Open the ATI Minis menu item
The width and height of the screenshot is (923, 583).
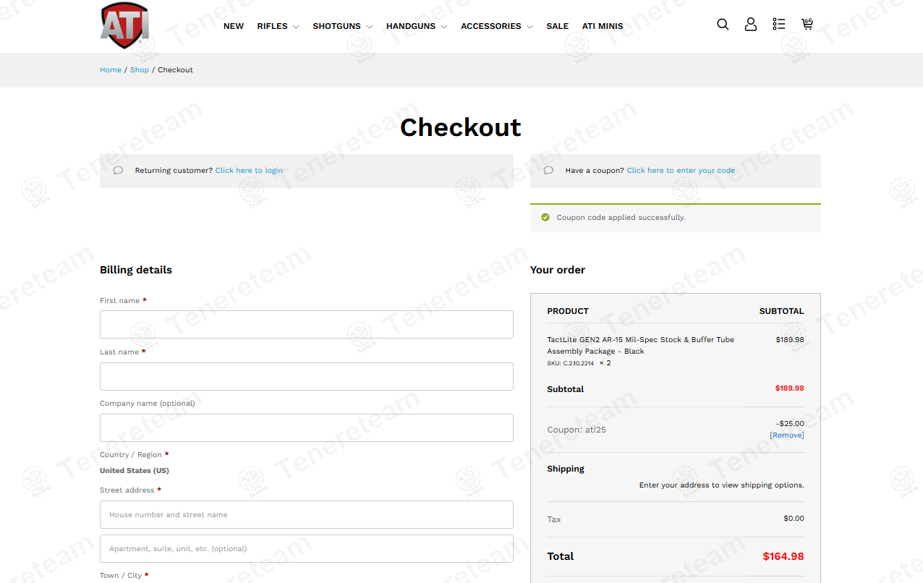[603, 26]
